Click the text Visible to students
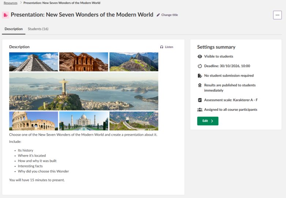This screenshot has height=198, width=286. (218, 57)
